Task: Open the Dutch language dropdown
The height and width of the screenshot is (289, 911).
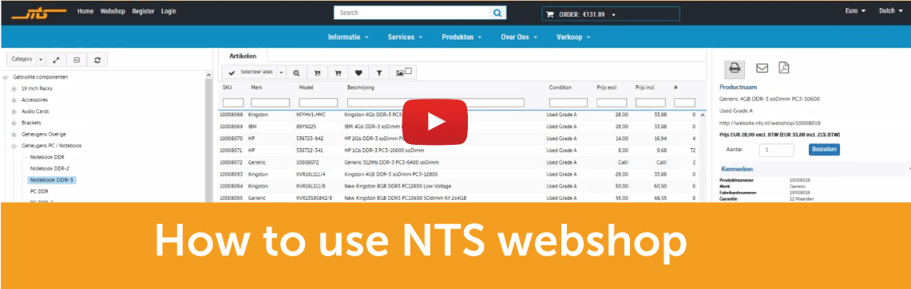Action: click(x=891, y=11)
